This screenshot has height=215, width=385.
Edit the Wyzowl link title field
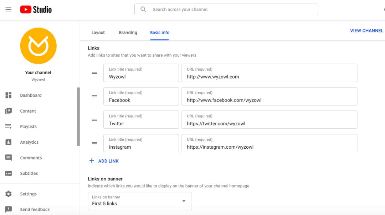coord(141,73)
